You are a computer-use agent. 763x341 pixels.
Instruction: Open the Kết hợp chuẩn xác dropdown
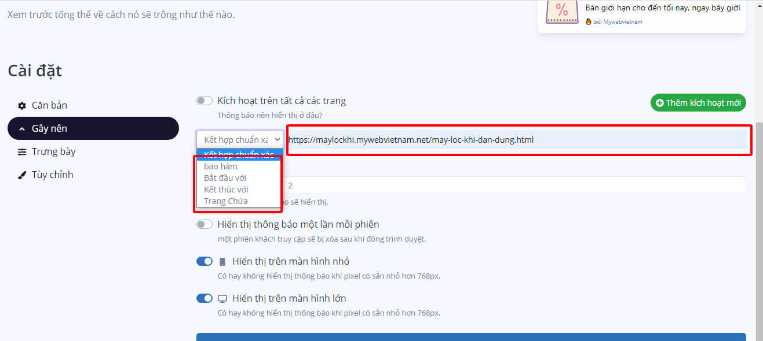coord(240,139)
